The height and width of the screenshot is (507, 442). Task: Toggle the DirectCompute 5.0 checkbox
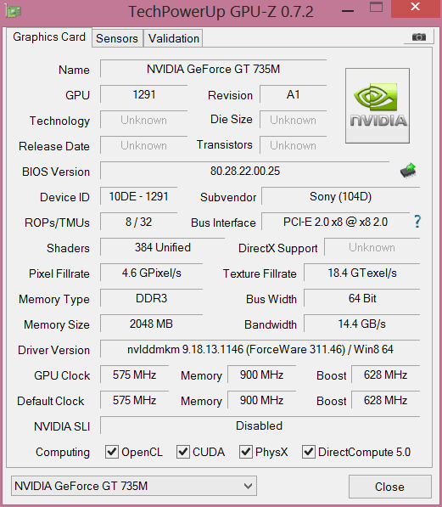coord(309,452)
